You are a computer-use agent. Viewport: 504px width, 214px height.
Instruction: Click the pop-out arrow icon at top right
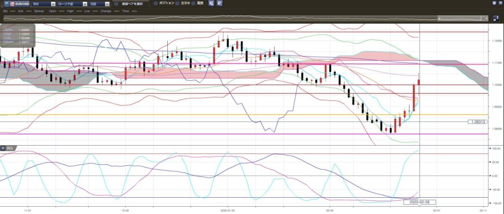(500, 3)
